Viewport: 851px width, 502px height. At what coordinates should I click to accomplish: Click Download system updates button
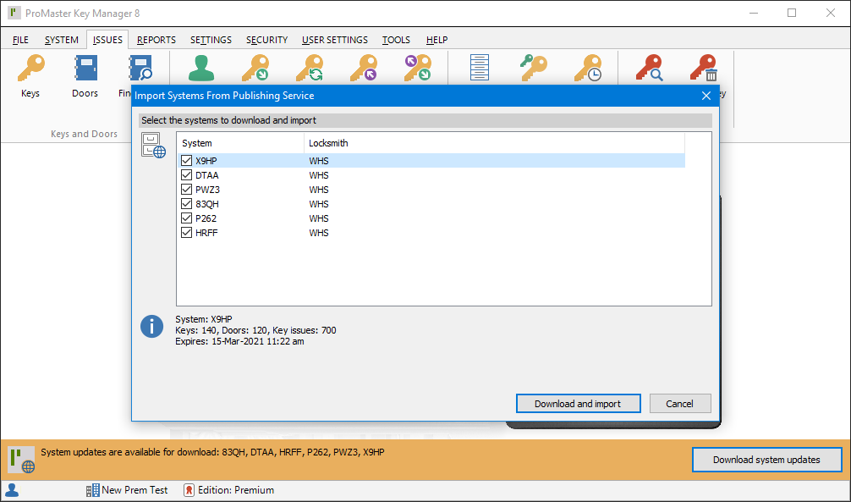[x=766, y=460]
